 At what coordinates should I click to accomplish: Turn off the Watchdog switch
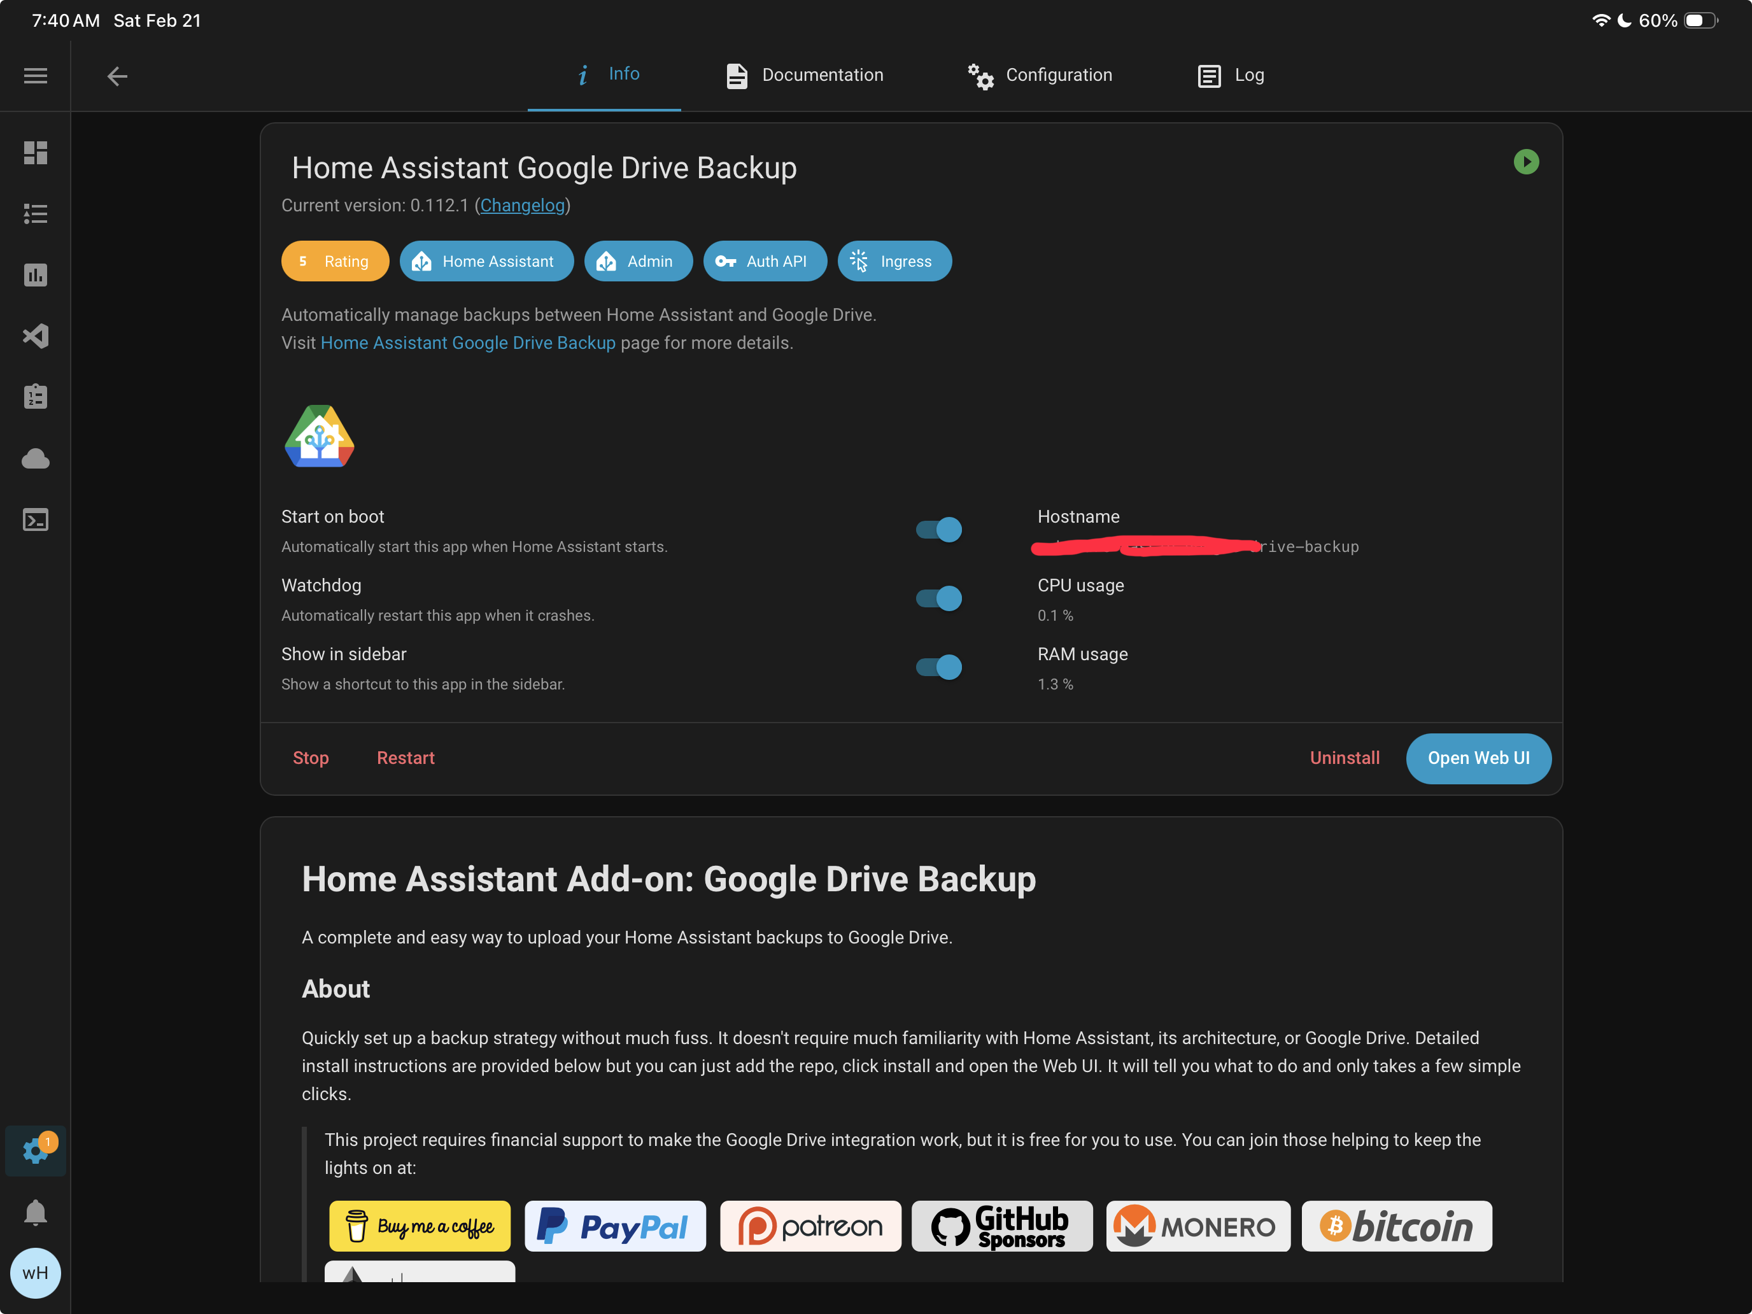tap(938, 598)
